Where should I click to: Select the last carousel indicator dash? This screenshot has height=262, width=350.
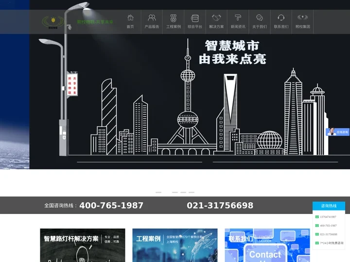click(192, 192)
